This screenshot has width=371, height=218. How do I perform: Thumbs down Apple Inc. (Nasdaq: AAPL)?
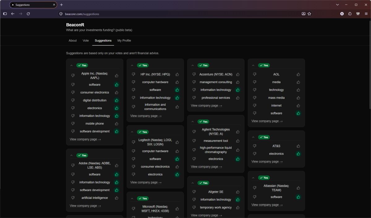click(x=73, y=76)
